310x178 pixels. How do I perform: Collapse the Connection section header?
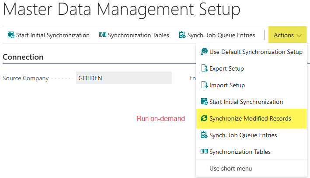pyautogui.click(x=23, y=57)
